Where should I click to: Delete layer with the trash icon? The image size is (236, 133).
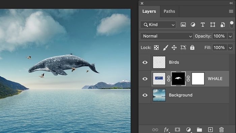click(x=222, y=130)
